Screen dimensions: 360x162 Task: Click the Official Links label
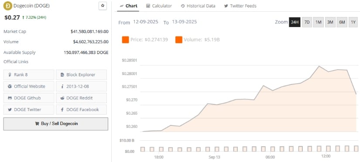point(16,62)
